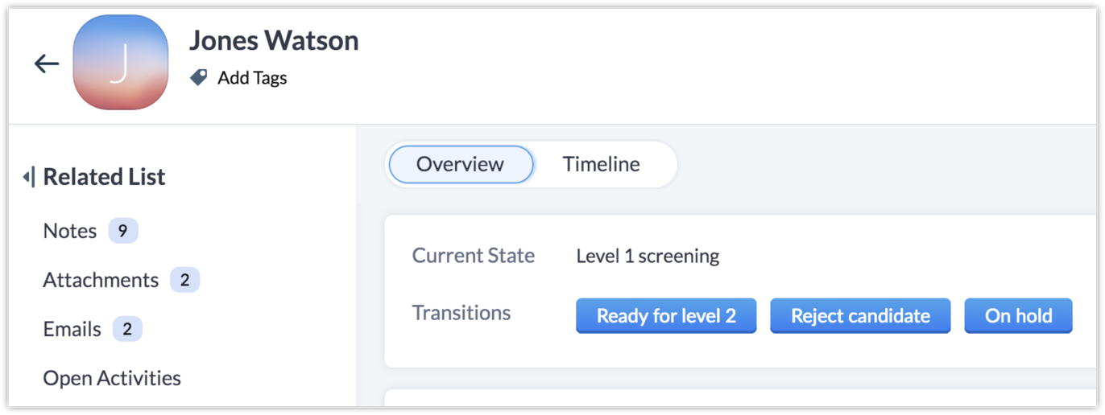Click the Level 1 screening state value
This screenshot has width=1105, height=415.
tap(648, 257)
